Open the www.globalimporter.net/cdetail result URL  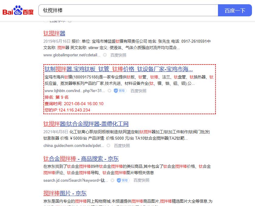(x=72, y=55)
